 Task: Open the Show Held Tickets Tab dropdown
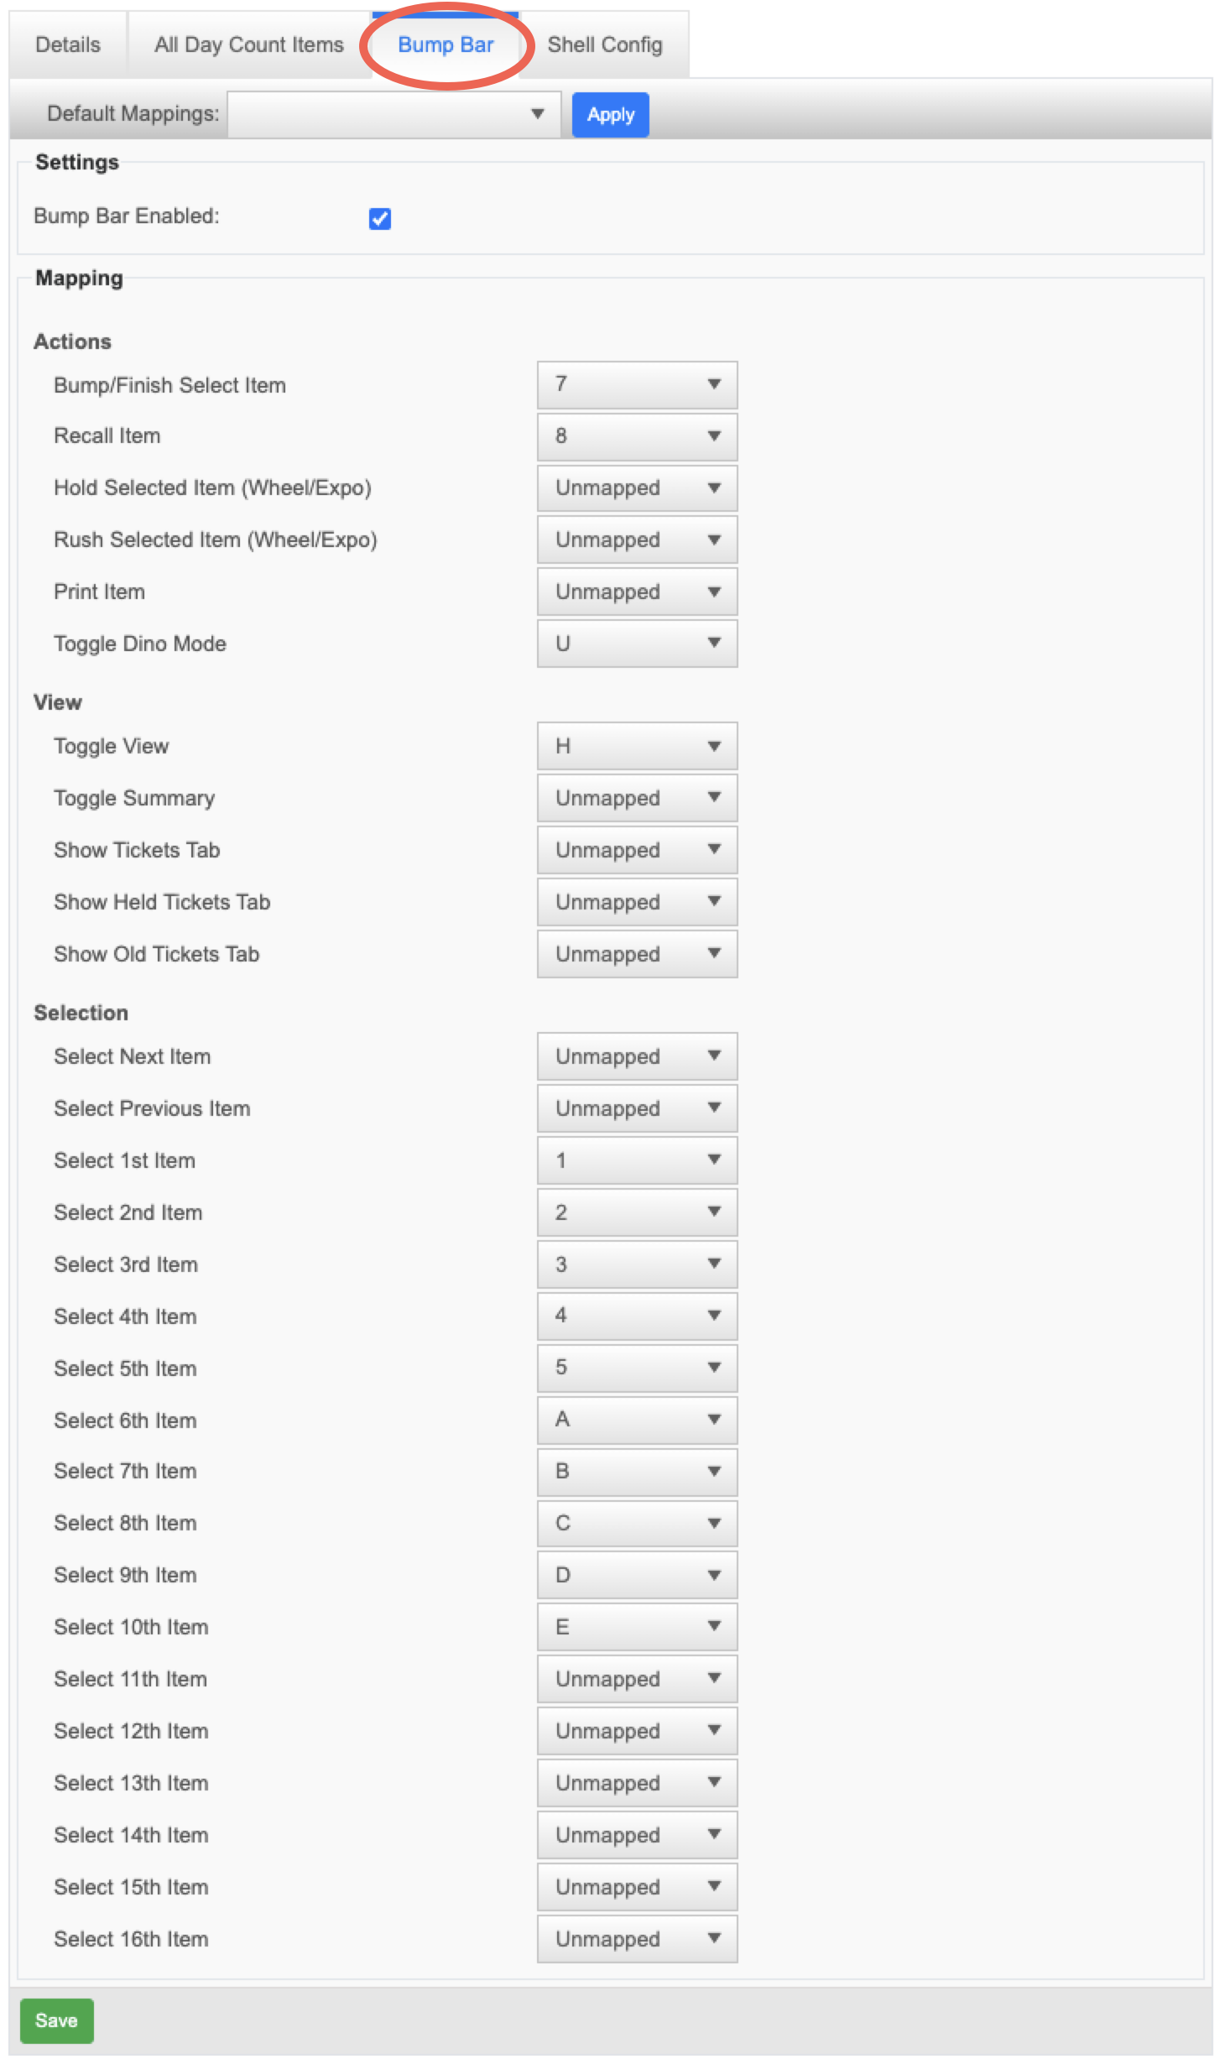coord(637,902)
